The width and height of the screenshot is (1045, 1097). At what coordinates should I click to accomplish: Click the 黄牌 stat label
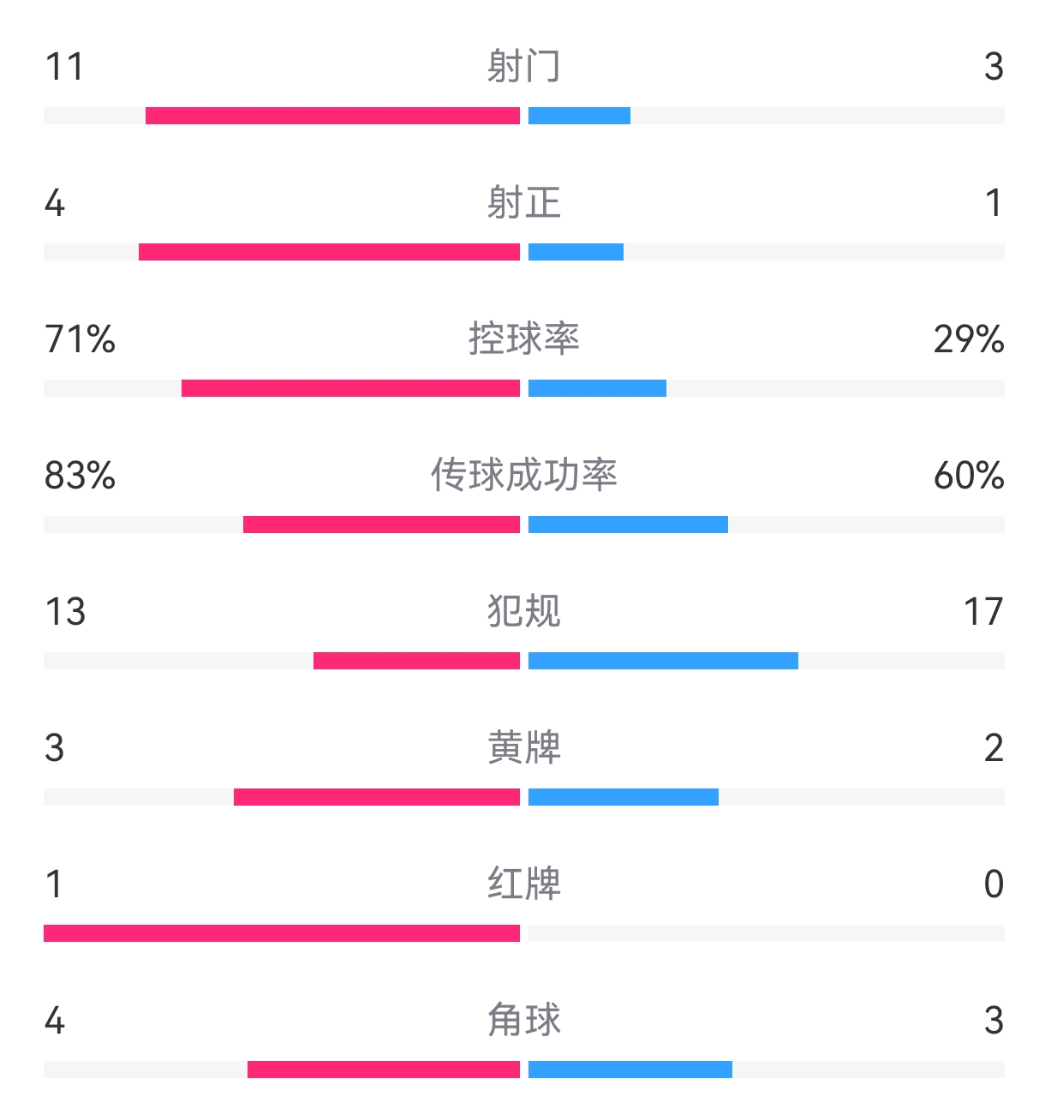click(x=523, y=748)
